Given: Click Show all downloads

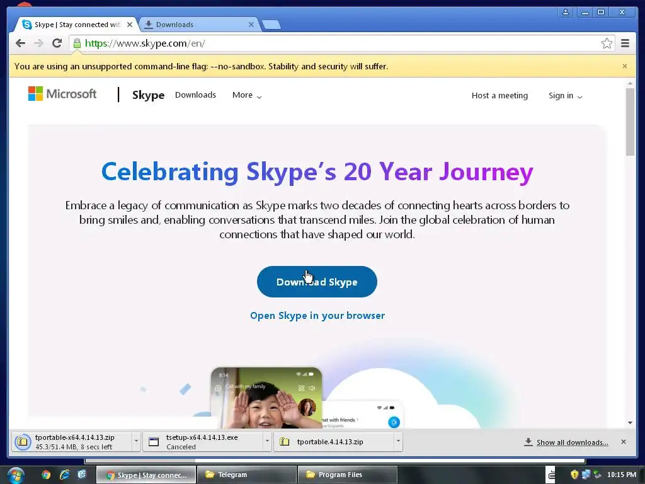Looking at the screenshot, I should [572, 442].
